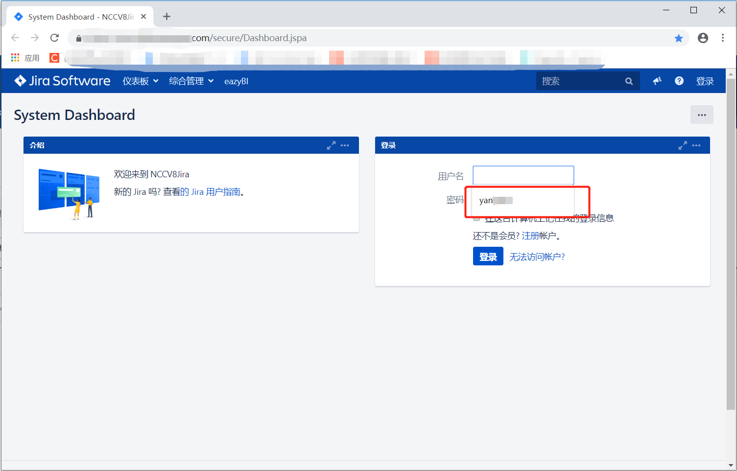
Task: Go forward in browser history
Action: pyautogui.click(x=35, y=38)
